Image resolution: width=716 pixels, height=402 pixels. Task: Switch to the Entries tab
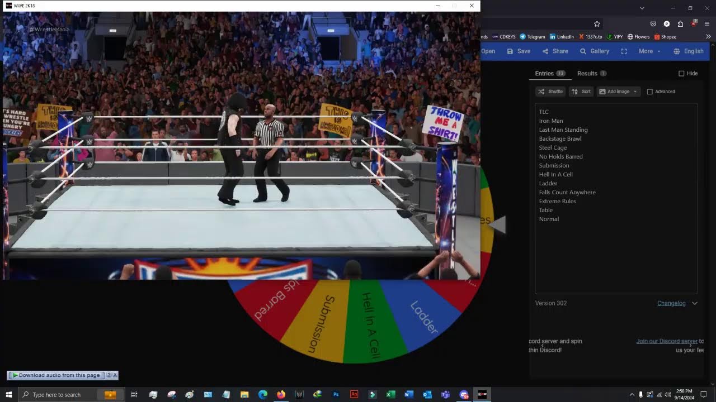[x=550, y=74]
